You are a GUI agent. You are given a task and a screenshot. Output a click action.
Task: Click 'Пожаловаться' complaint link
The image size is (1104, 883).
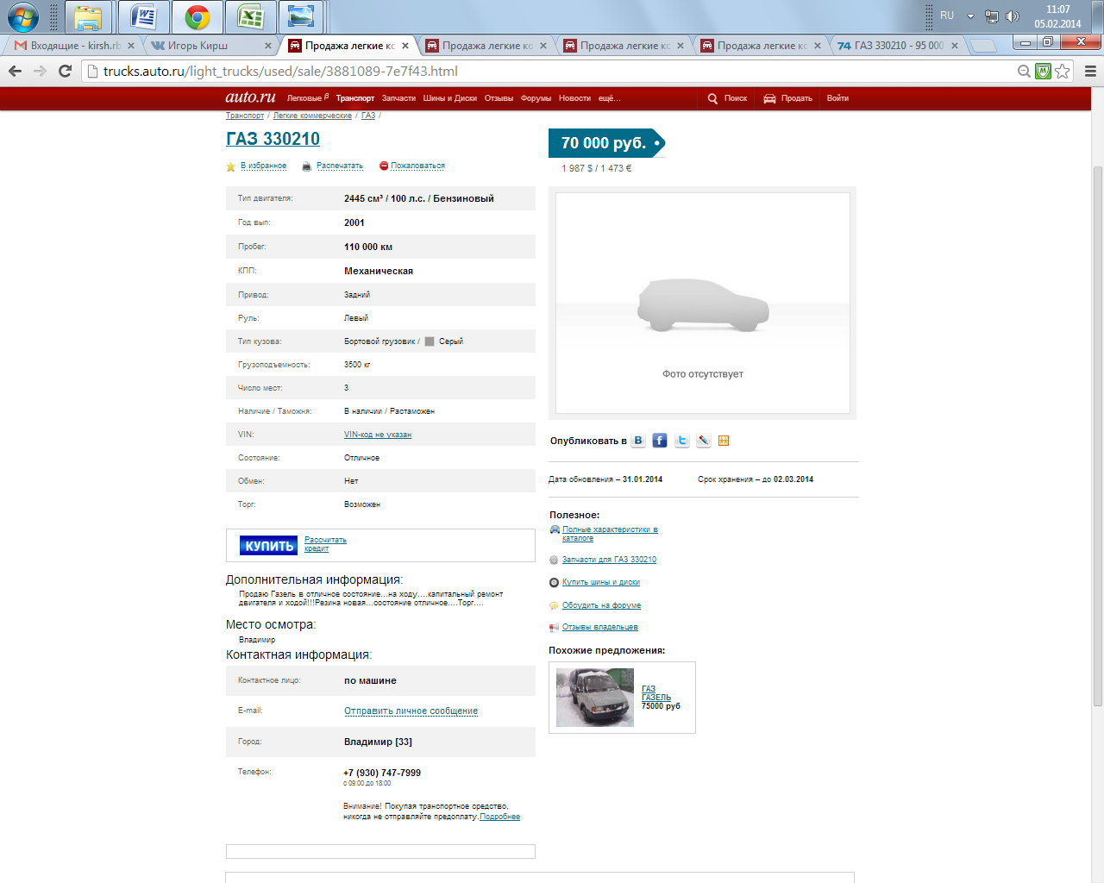417,166
